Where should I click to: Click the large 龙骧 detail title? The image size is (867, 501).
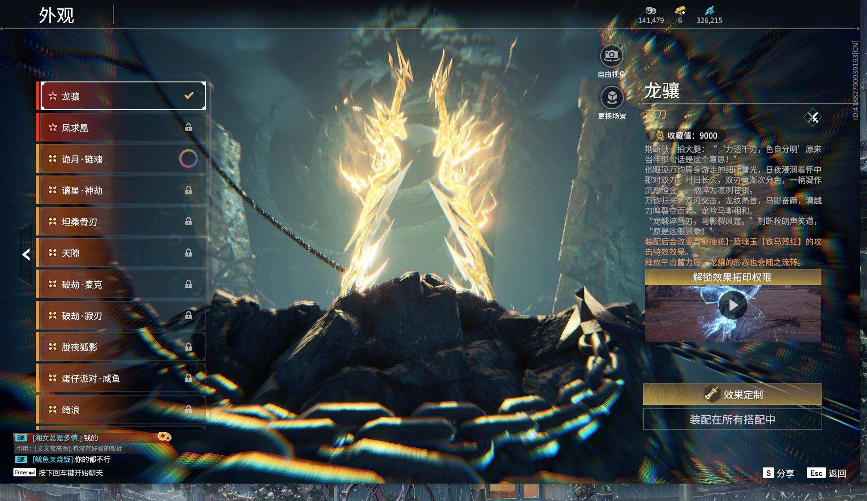pyautogui.click(x=662, y=90)
